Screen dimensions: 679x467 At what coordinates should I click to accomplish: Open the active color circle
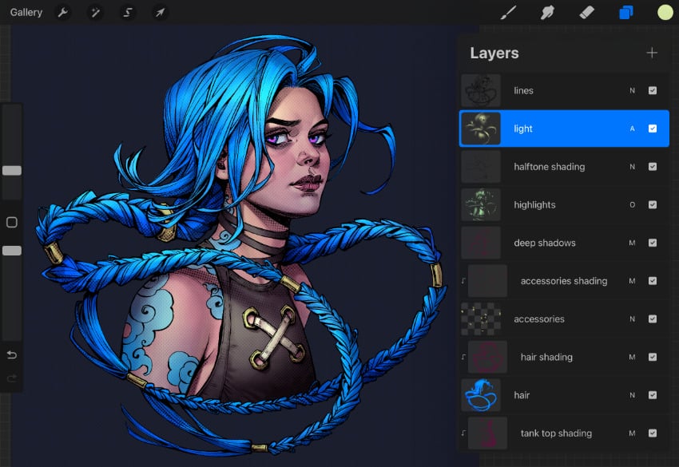[x=665, y=13]
